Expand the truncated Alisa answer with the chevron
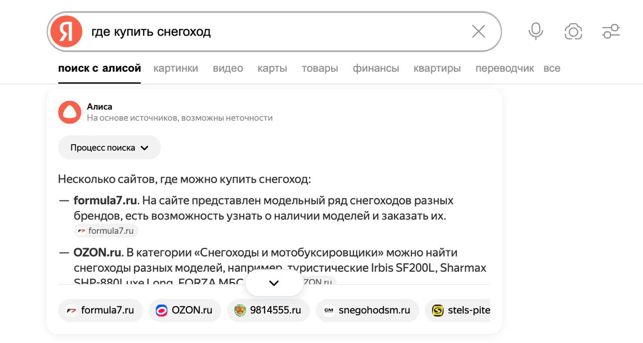643x343 pixels. click(x=274, y=283)
